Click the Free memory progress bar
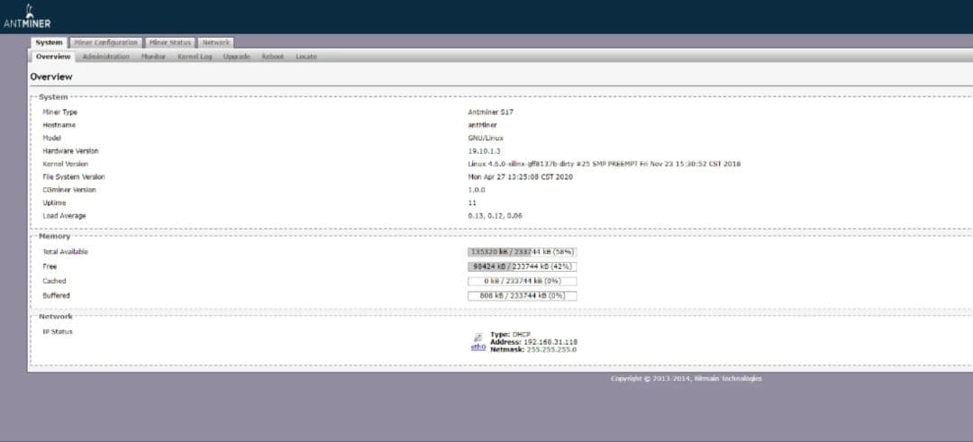973x442 pixels. [522, 266]
